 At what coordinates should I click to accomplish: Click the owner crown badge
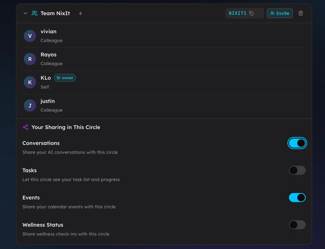tap(65, 78)
